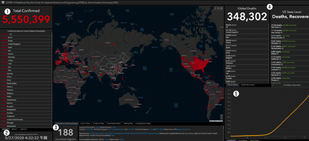Image resolution: width=309 pixels, height=141 pixels.
Task: Select Russia in confirmed cases list
Action: 26,40
